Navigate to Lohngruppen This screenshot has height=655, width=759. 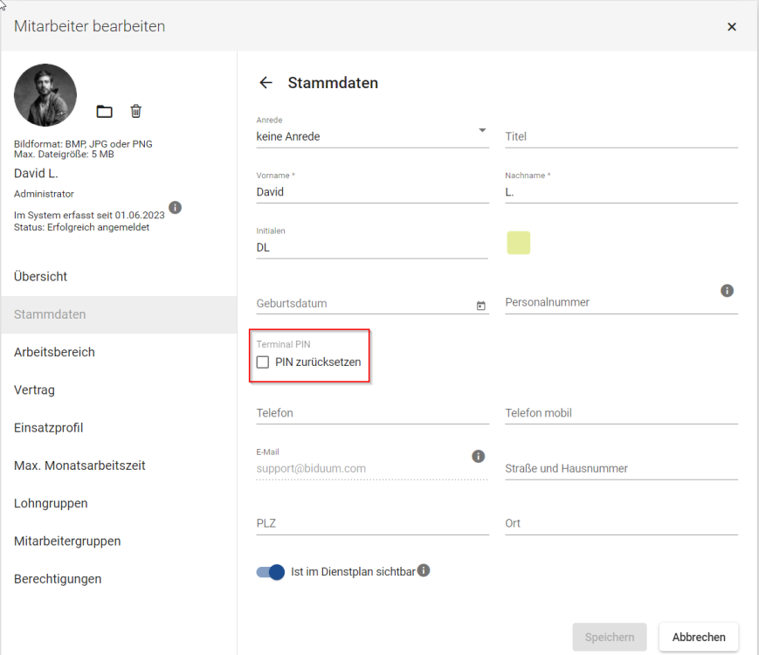pos(119,503)
